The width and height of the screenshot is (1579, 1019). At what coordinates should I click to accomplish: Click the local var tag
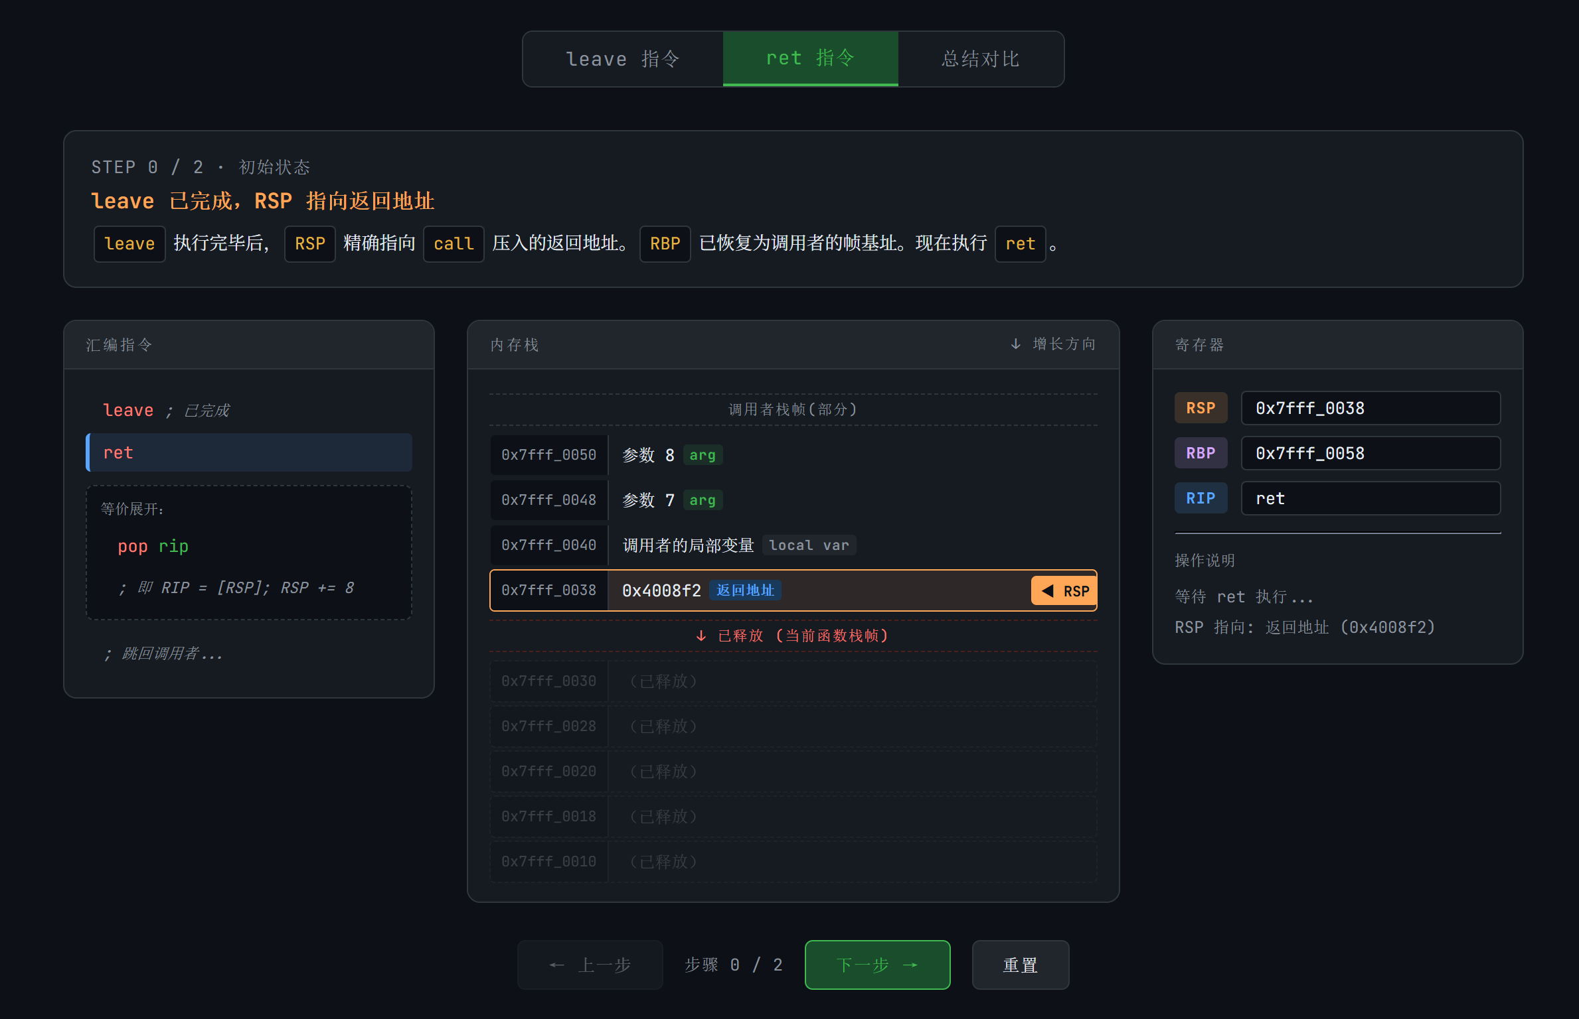809,545
